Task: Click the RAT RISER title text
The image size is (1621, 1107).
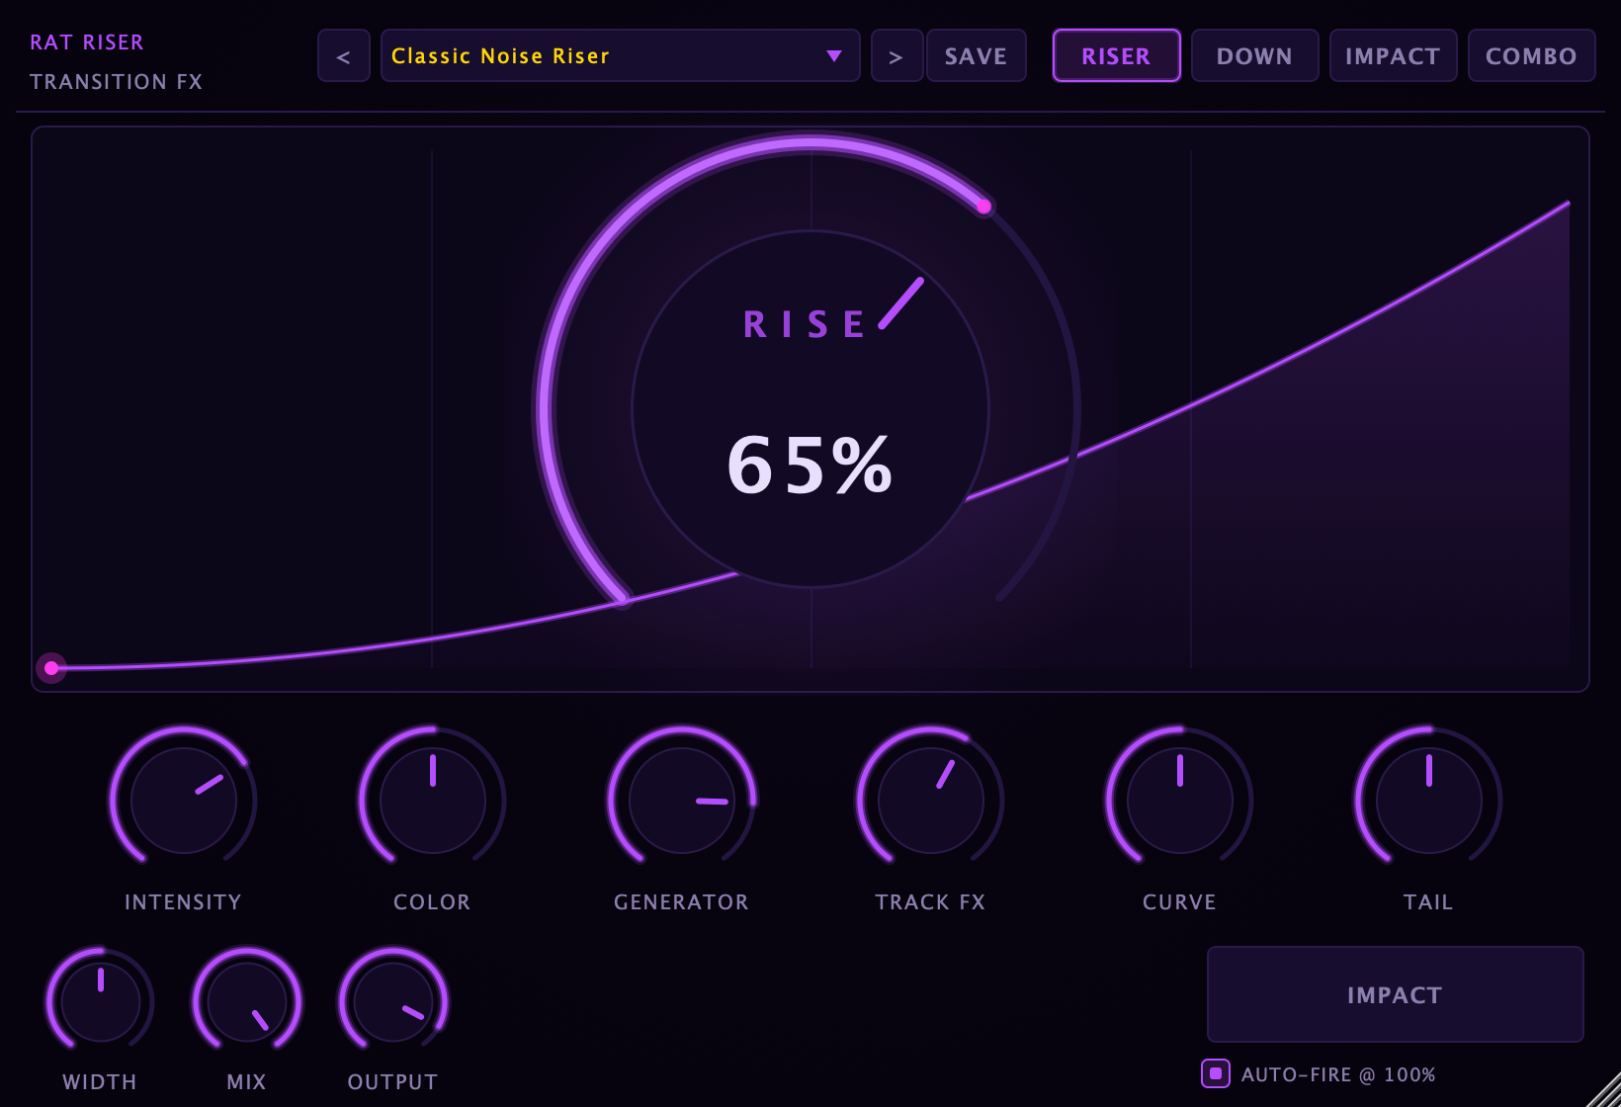Action: (x=87, y=43)
